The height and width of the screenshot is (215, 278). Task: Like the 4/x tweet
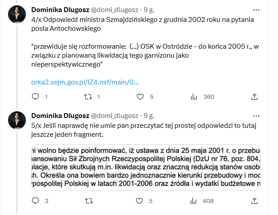coord(140,97)
